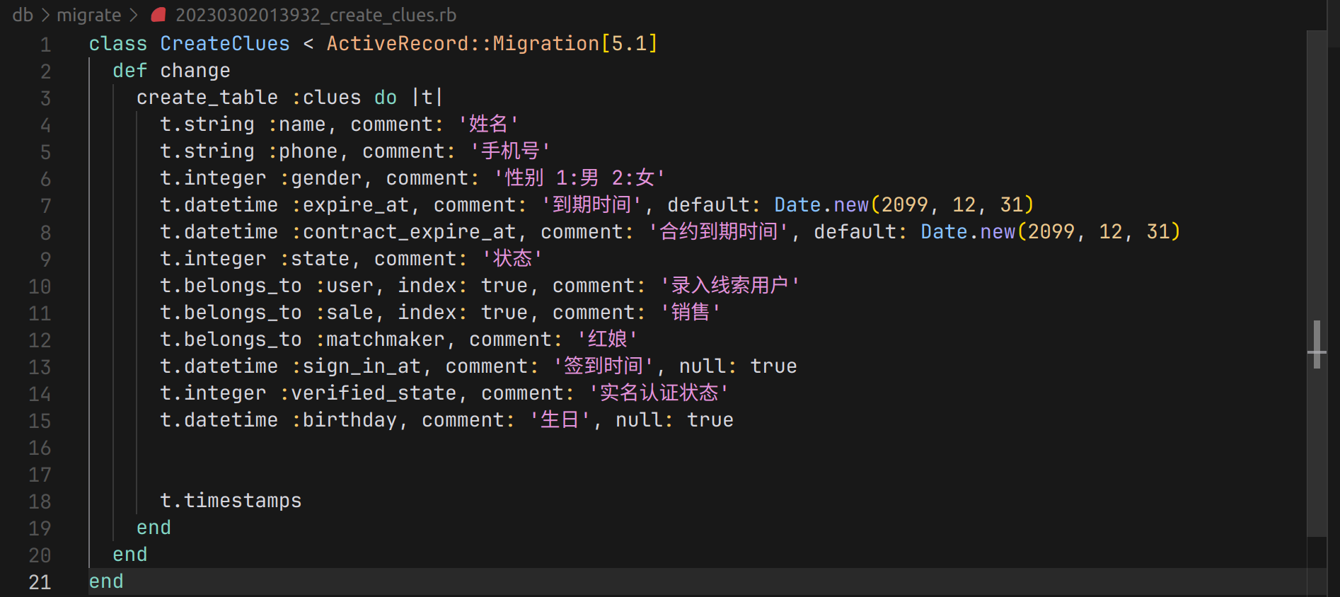Click the Ruby file icon in breadcrumb
1340x597 pixels.
point(158,15)
